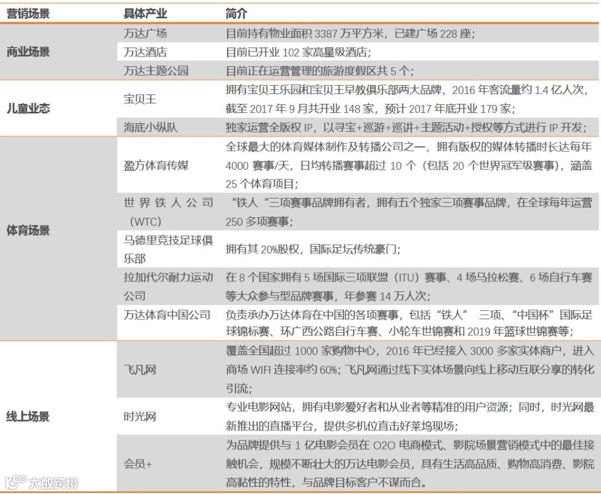Click the 旅游度假区共 5 个 description

(x=319, y=71)
